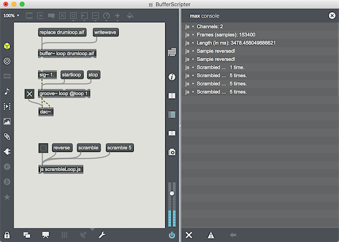Viewport: 339px width, 242px height.
Task: Open the images browser icon
Action: point(7,122)
